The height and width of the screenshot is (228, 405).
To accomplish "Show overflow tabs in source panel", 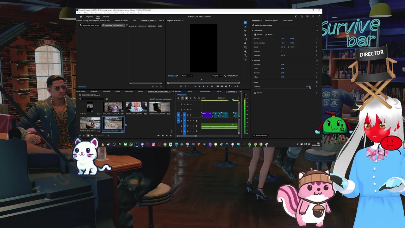I will click(164, 21).
